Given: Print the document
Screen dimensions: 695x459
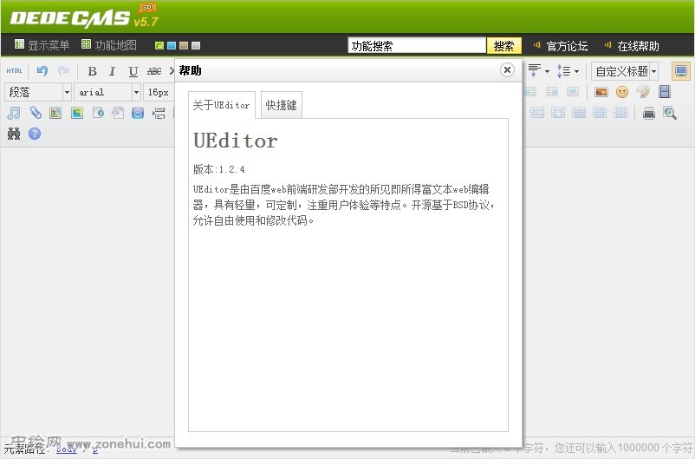Looking at the screenshot, I should pyautogui.click(x=649, y=113).
